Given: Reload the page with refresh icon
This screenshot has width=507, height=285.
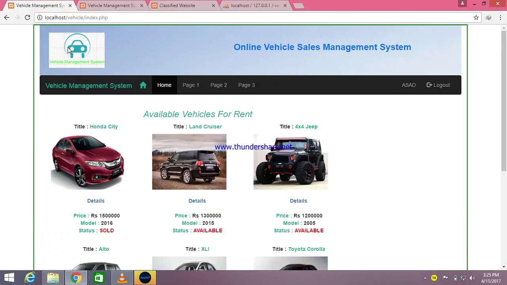Looking at the screenshot, I should (x=27, y=17).
